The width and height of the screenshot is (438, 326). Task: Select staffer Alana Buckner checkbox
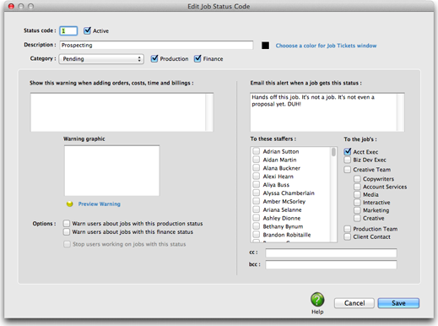click(x=256, y=168)
